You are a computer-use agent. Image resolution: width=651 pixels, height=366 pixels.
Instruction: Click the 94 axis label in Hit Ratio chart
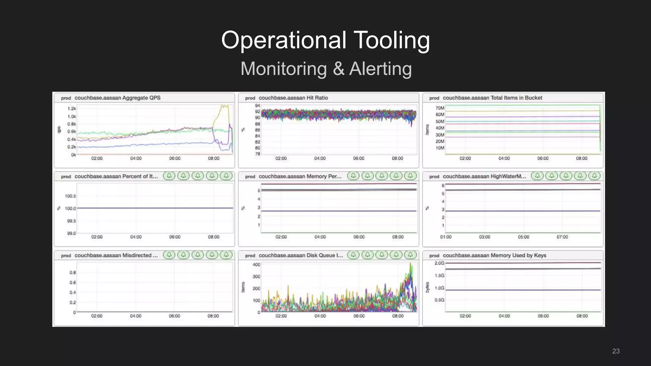[x=257, y=105]
